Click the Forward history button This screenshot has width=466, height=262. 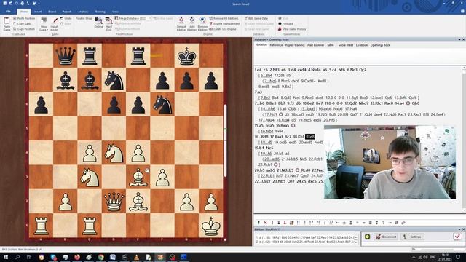[285, 24]
